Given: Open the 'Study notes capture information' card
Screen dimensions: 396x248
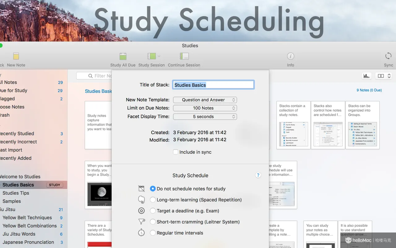Looking at the screenshot, I should tap(98, 125).
